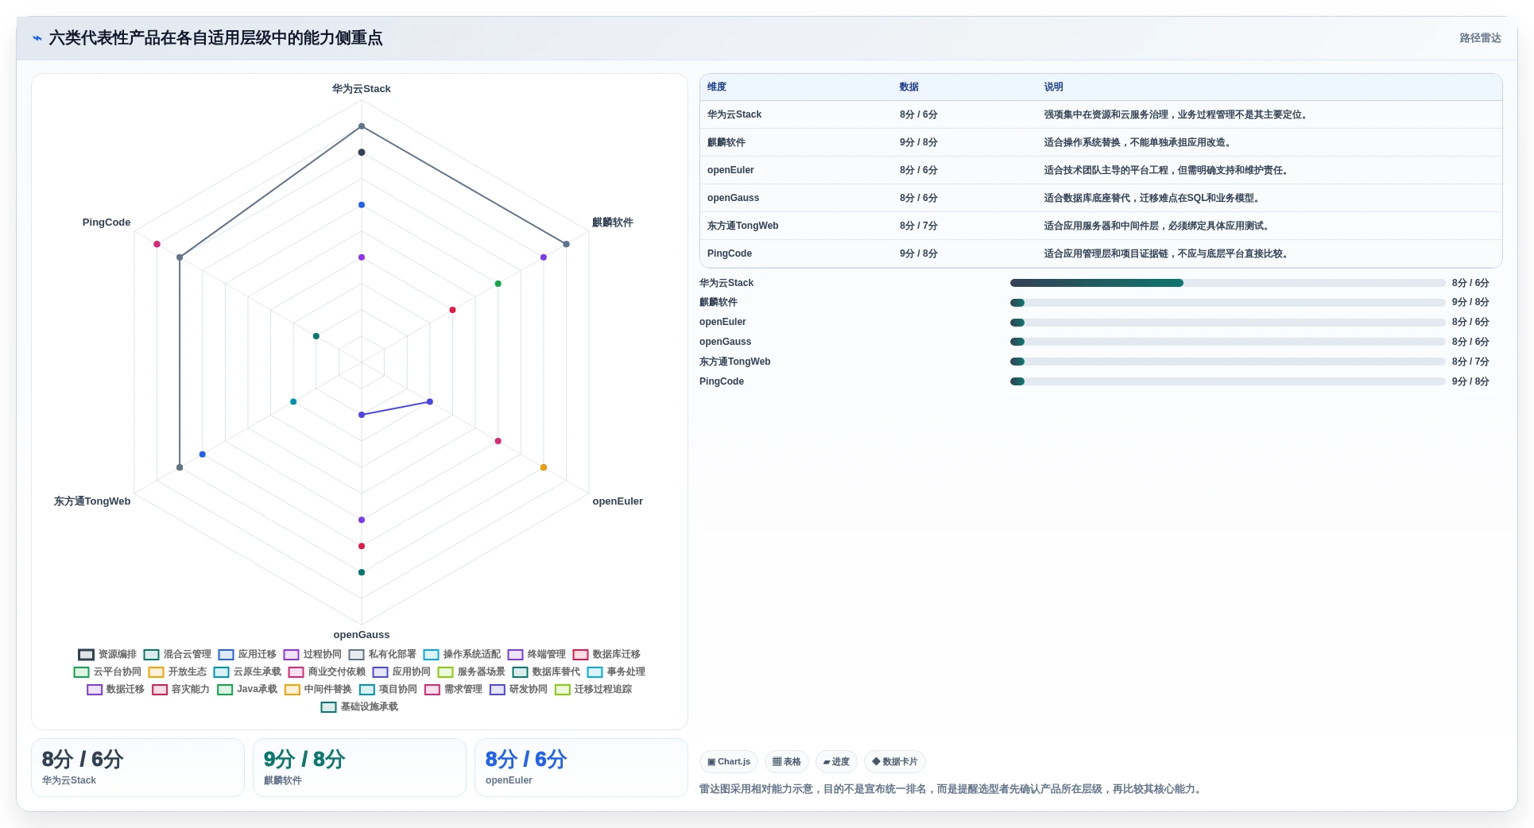Toggle the 研发协同 legend entry
The width and height of the screenshot is (1534, 828).
click(518, 689)
